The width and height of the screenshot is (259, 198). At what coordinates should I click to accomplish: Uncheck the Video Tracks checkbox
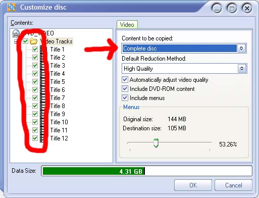[25, 41]
